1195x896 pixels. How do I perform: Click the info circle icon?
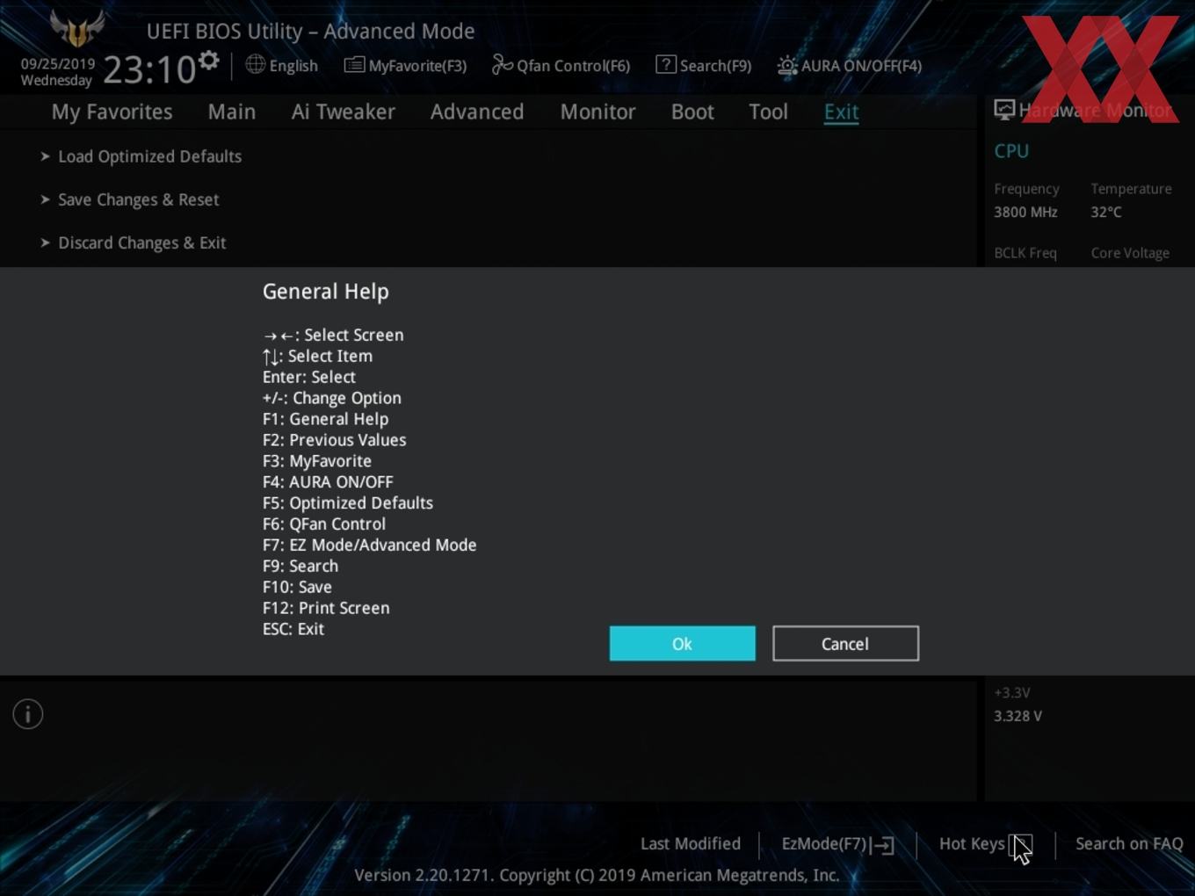click(28, 714)
